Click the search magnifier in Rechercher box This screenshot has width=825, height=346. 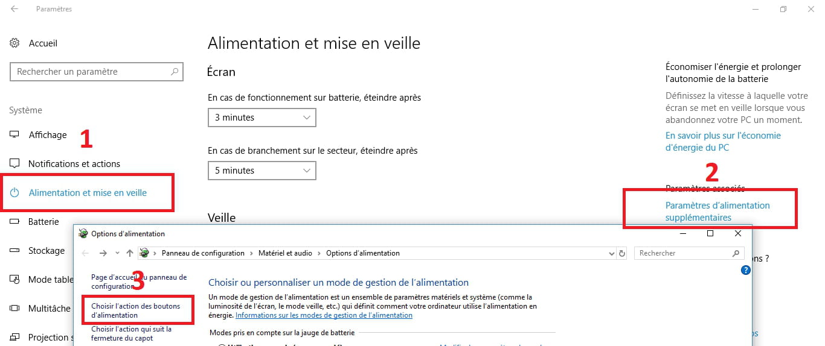coord(736,253)
